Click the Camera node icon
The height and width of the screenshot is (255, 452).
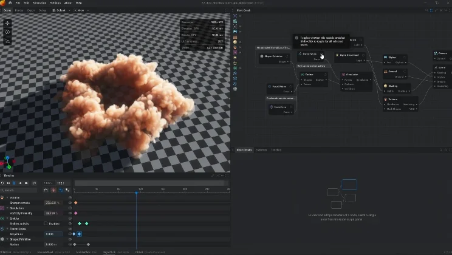click(x=436, y=53)
